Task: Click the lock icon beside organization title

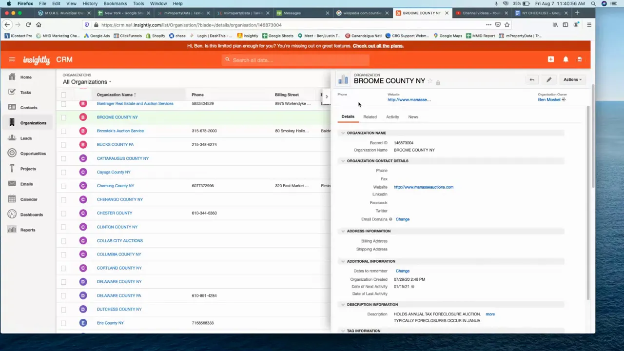Action: 438,82
